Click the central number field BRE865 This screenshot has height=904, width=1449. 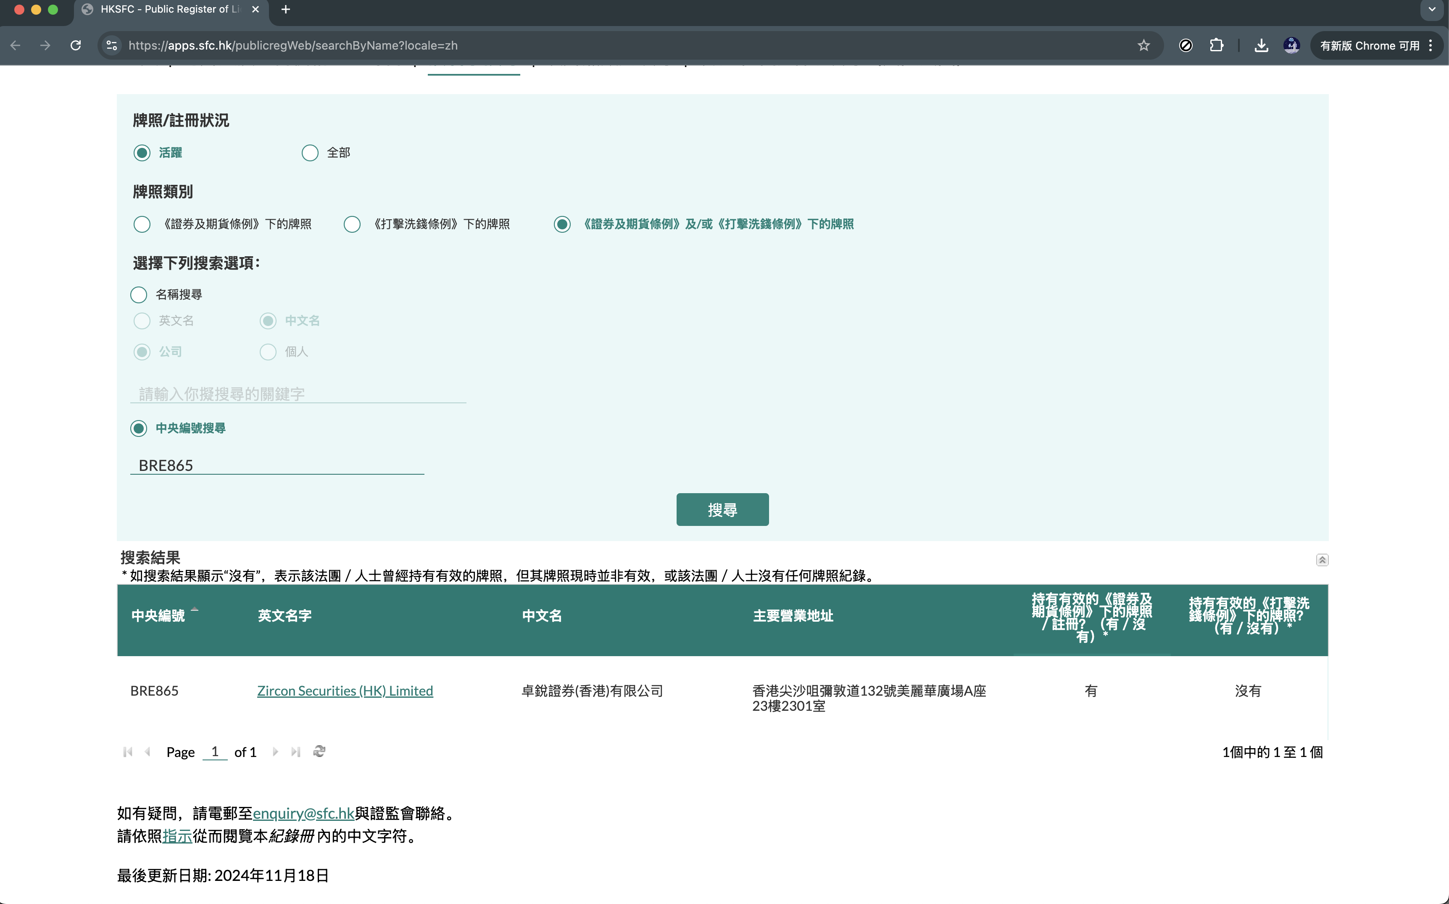point(277,465)
